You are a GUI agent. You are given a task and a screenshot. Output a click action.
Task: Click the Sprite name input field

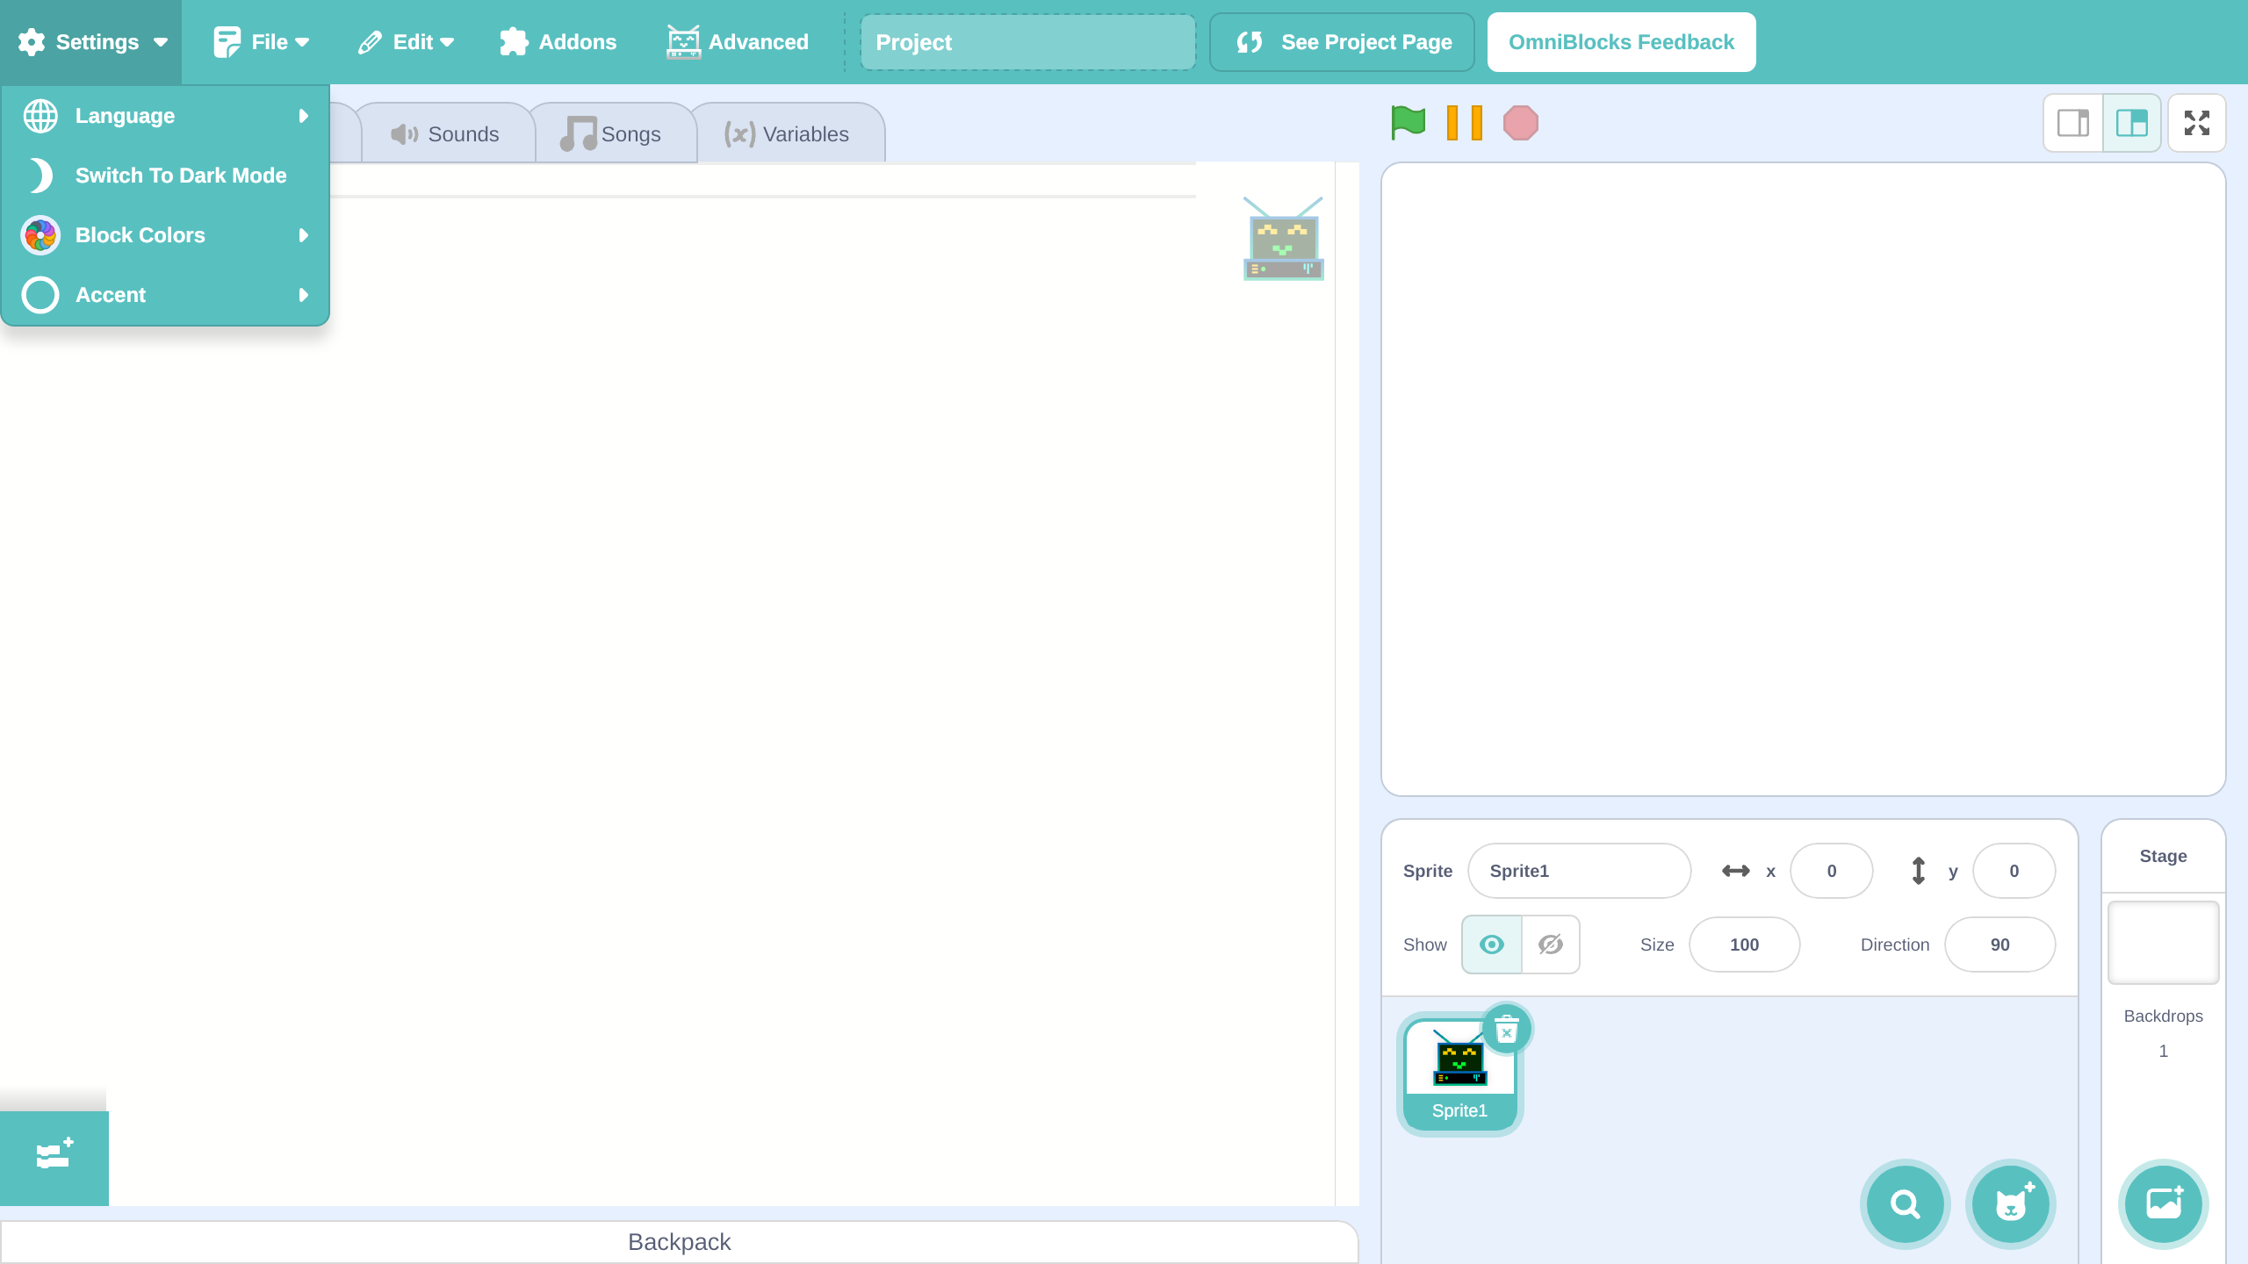click(x=1579, y=871)
